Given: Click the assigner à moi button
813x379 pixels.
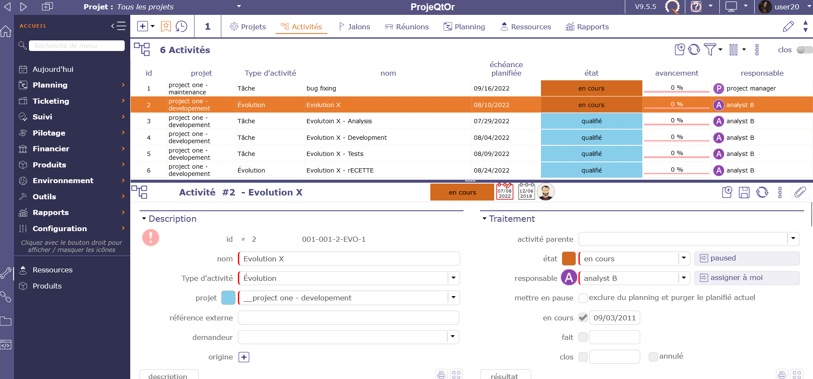Looking at the screenshot, I should click(x=747, y=278).
